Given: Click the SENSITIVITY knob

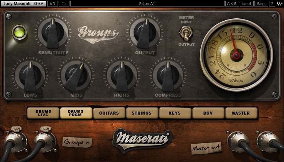Looking at the screenshot, I should [53, 33].
